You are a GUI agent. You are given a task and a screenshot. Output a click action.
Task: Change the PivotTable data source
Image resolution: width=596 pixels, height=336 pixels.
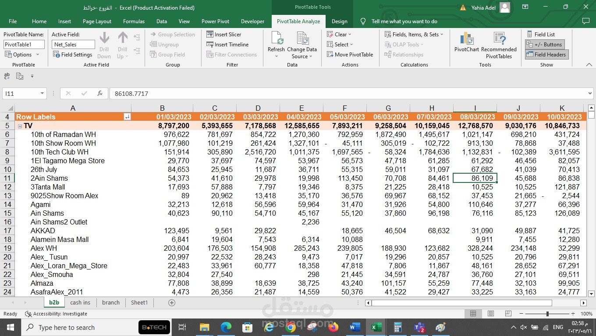[x=302, y=44]
